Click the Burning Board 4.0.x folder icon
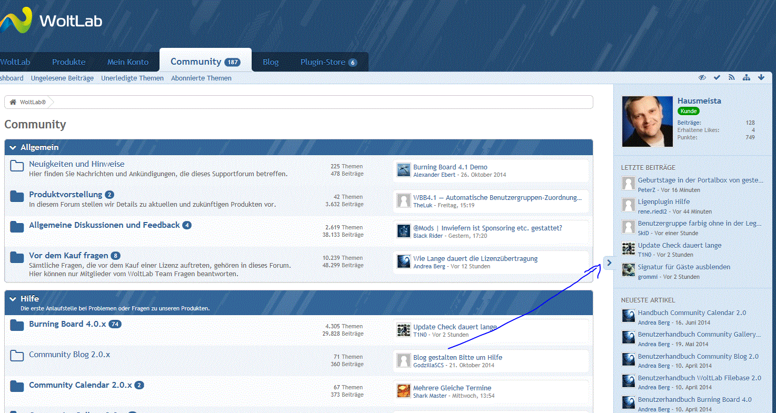 click(x=17, y=326)
